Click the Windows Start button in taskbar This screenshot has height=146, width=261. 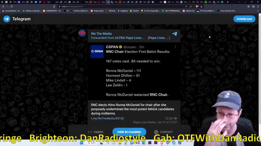click(x=81, y=143)
